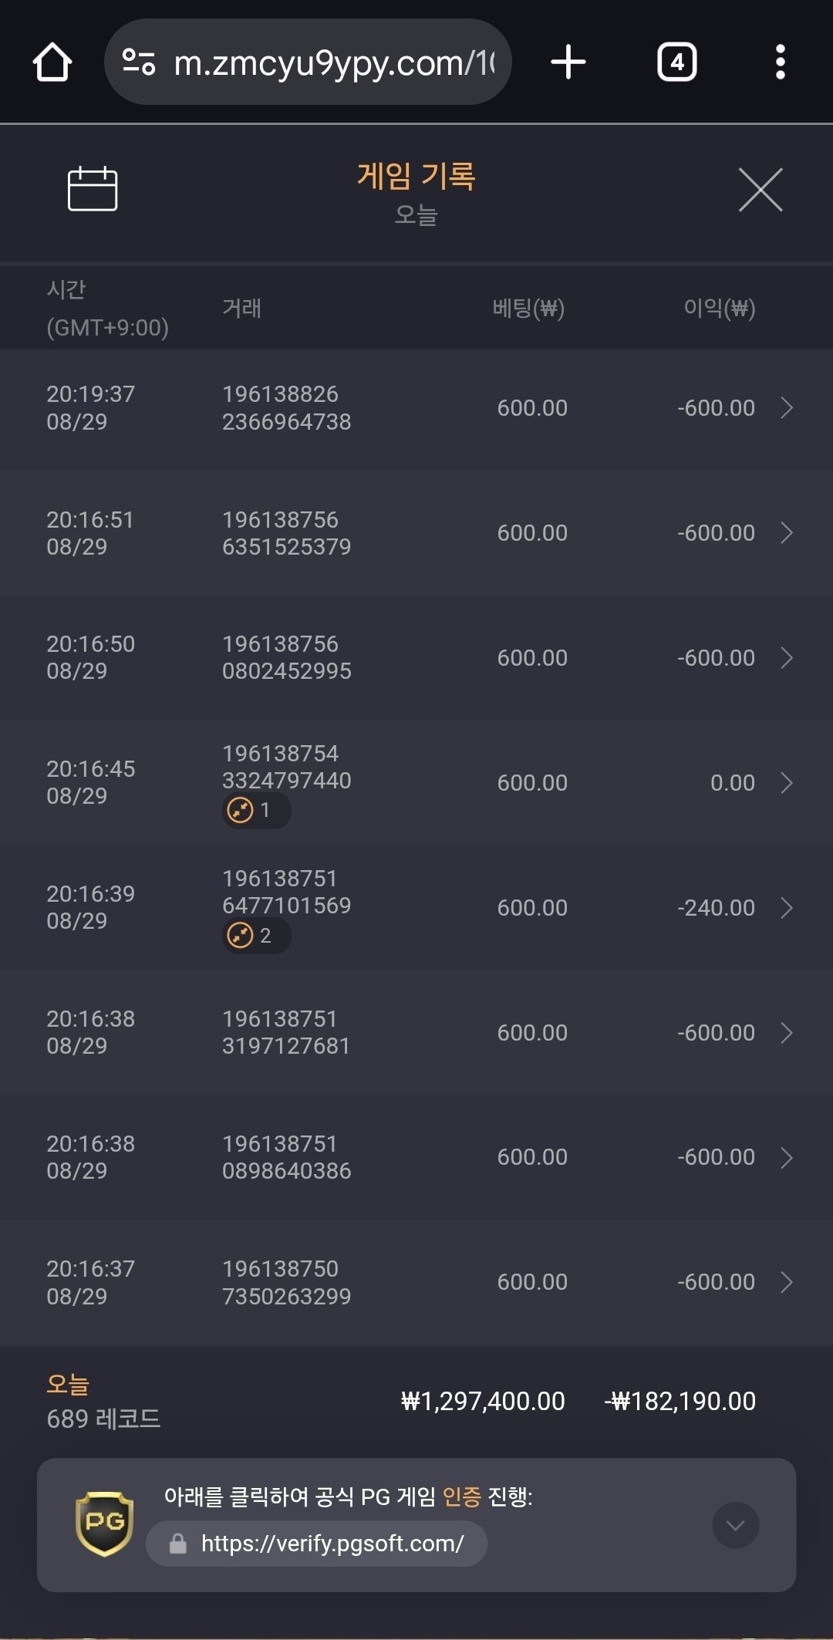Tap the browser home icon
The width and height of the screenshot is (833, 1640).
pyautogui.click(x=52, y=62)
